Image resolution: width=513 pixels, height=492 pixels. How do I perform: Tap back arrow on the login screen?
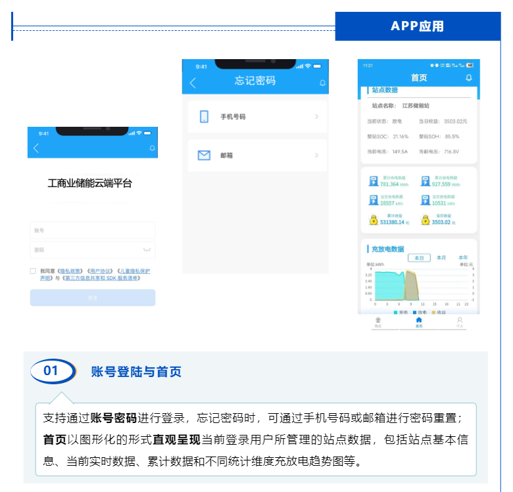[x=36, y=148]
